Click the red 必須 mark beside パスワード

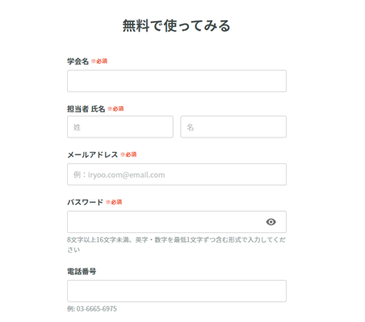click(x=114, y=202)
